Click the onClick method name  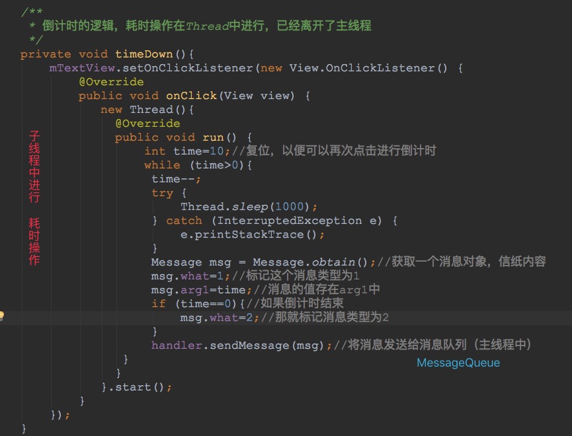tap(191, 96)
